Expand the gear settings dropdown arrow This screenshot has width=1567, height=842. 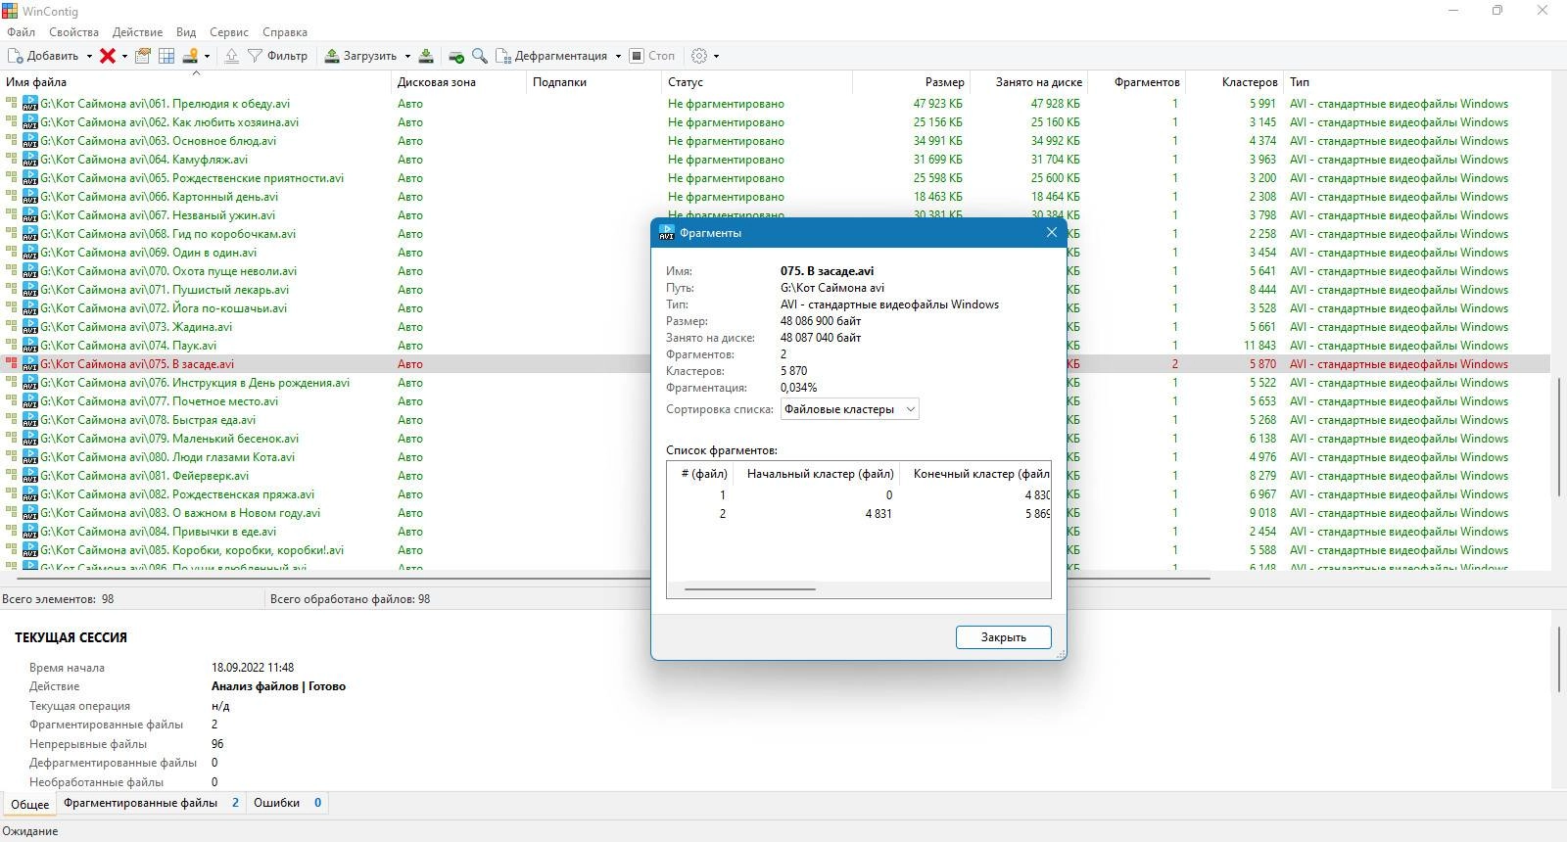(716, 56)
